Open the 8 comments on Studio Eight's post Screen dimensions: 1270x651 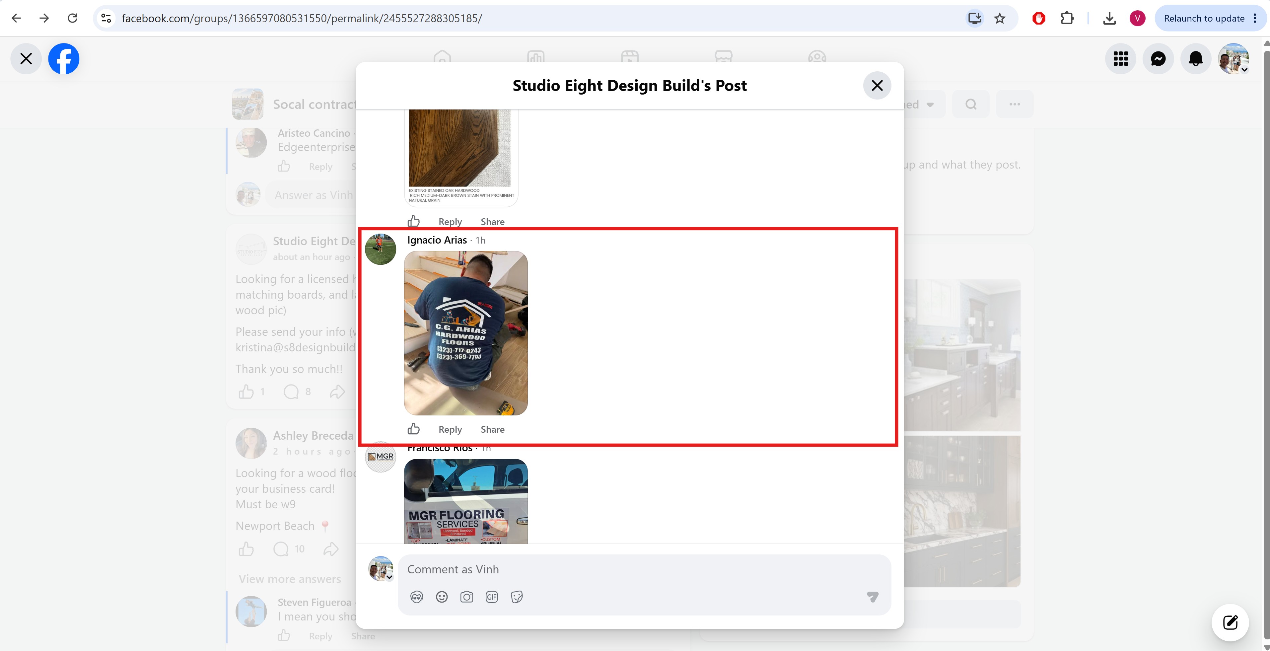[x=297, y=392]
